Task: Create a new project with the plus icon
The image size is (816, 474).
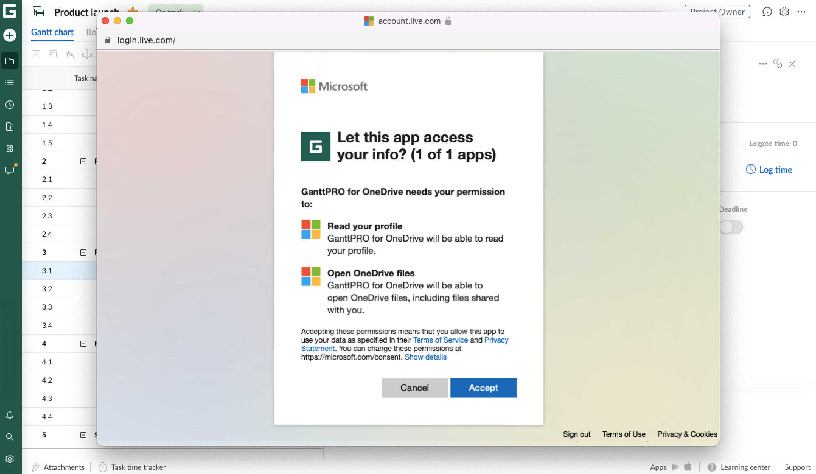Action: tap(10, 35)
